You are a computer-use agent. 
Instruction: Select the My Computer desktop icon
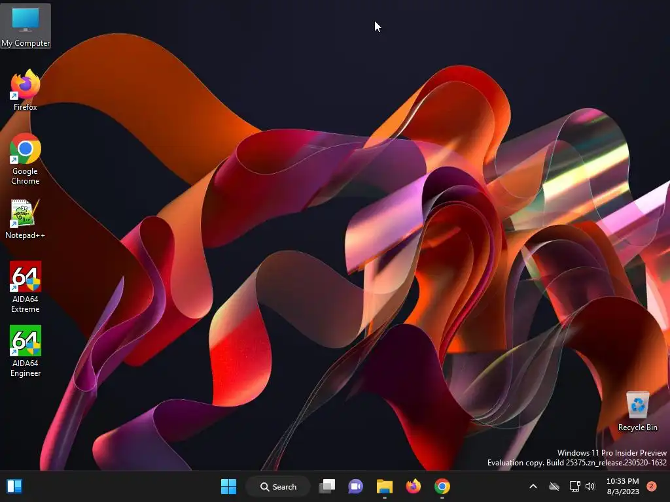tap(26, 25)
